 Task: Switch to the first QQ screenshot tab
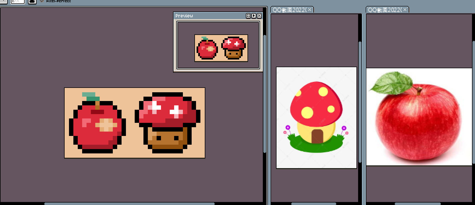pyautogui.click(x=289, y=10)
